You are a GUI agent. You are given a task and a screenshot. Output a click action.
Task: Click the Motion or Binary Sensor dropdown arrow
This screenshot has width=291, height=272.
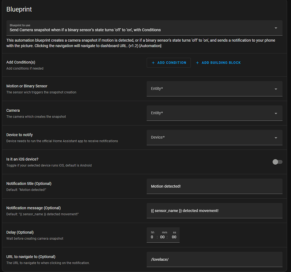276,89
